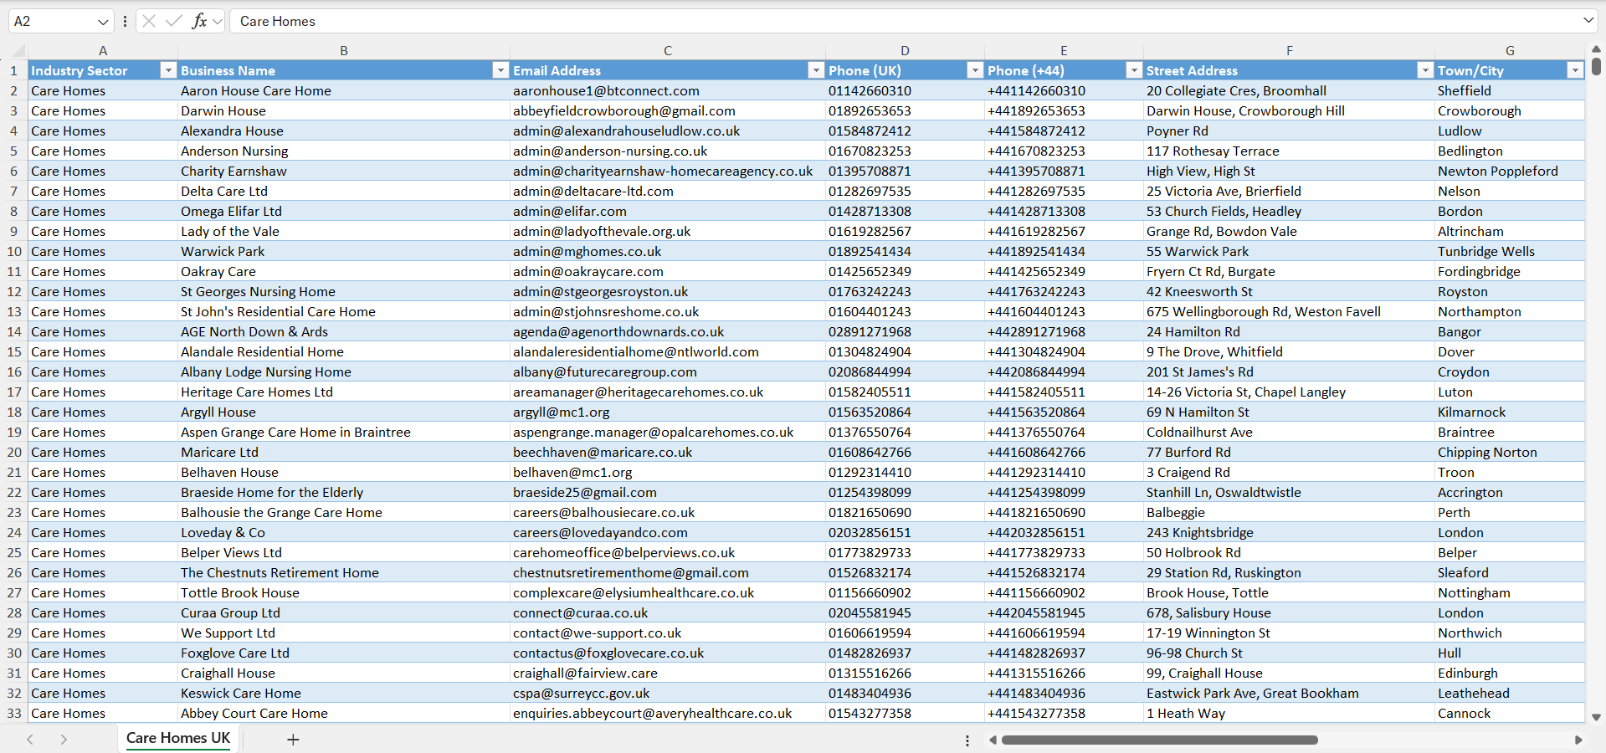Image resolution: width=1606 pixels, height=753 pixels.
Task: Select cell Heritage Care Homes Ltd
Action: (x=344, y=392)
